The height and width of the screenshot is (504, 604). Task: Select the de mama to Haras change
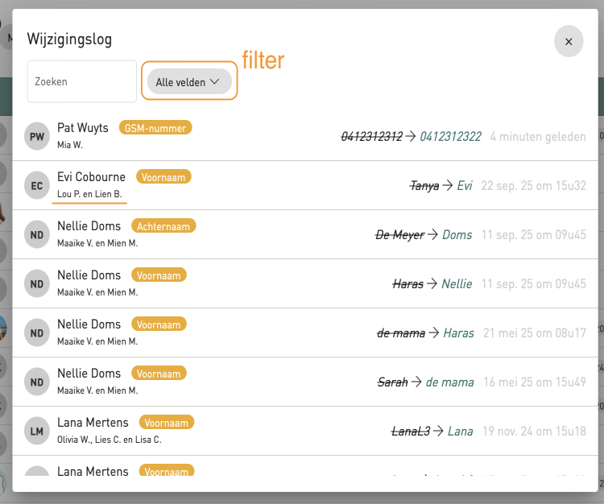pos(425,333)
